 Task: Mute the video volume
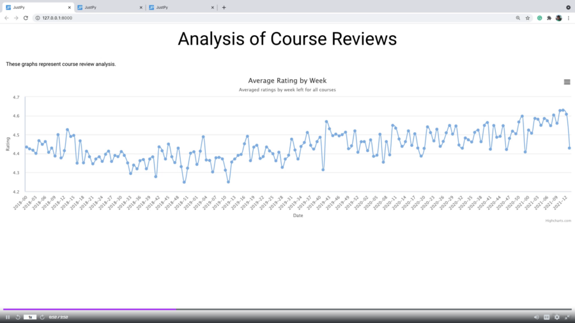[536, 317]
